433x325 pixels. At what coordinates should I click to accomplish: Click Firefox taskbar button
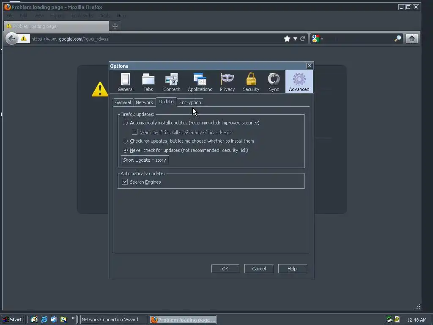[184, 319]
